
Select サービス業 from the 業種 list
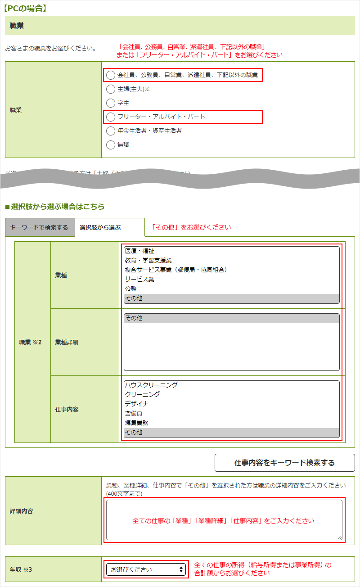tap(139, 280)
